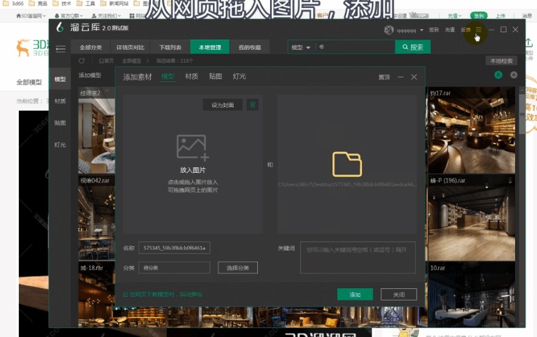Open the user avatar qqqqqq profile

click(389, 30)
